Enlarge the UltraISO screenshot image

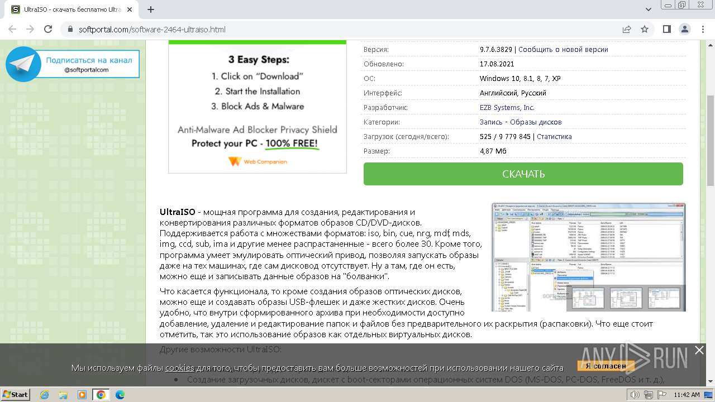pos(588,257)
